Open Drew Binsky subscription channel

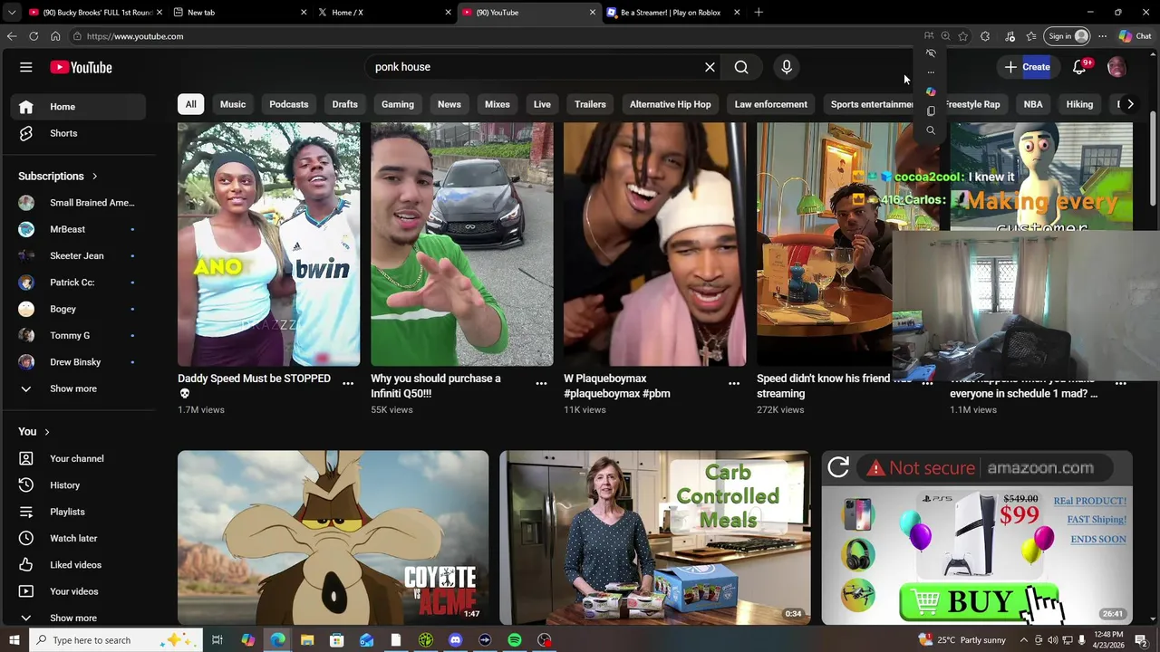[x=78, y=362]
